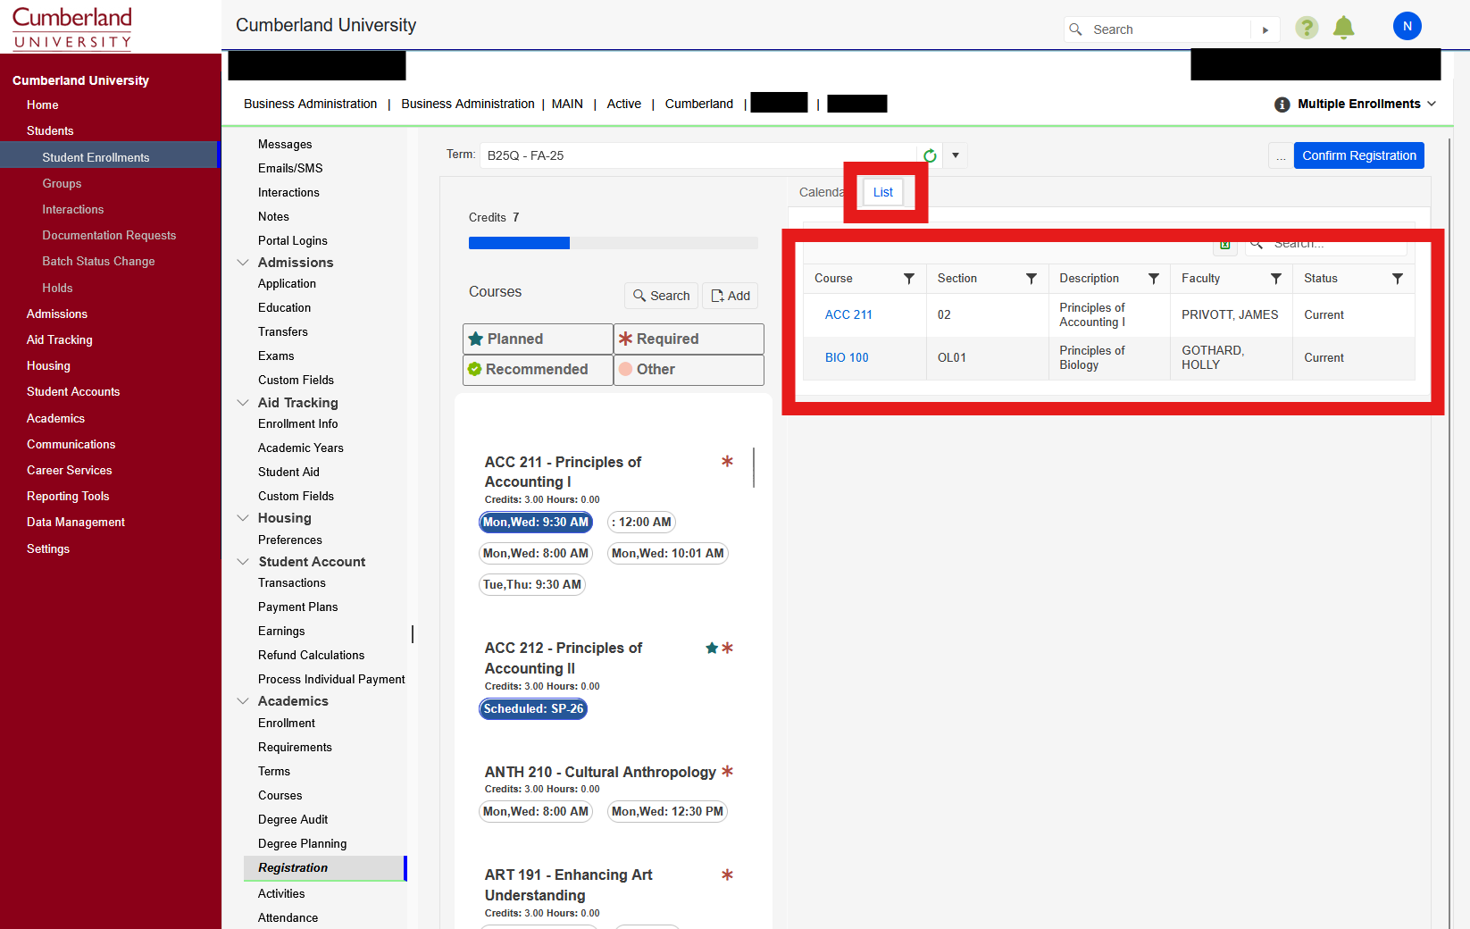
Task: Click the Scheduled: SP-26 pill on ACC 212
Action: tap(533, 709)
